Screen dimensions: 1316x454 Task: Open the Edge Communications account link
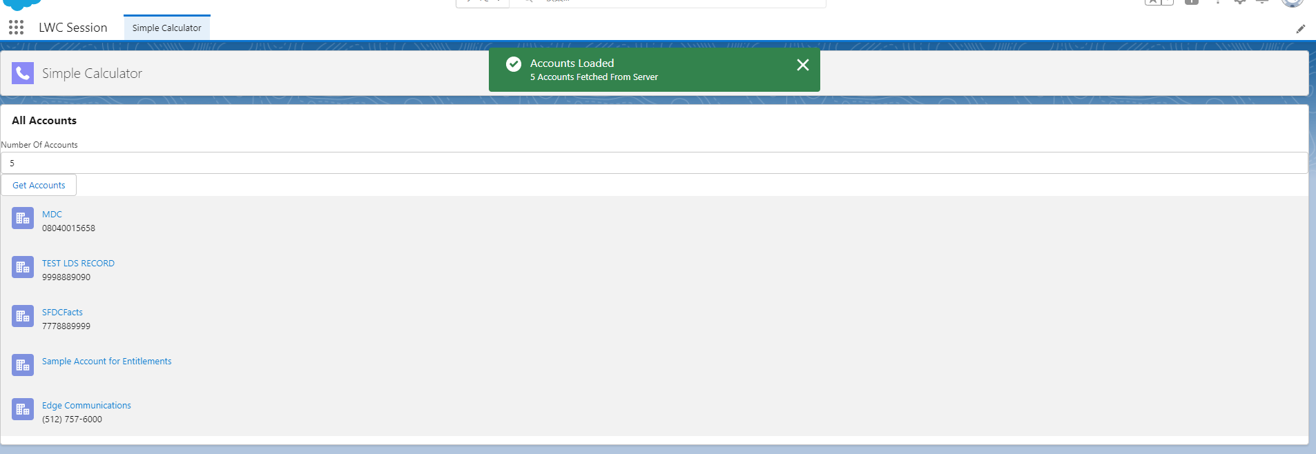tap(86, 406)
